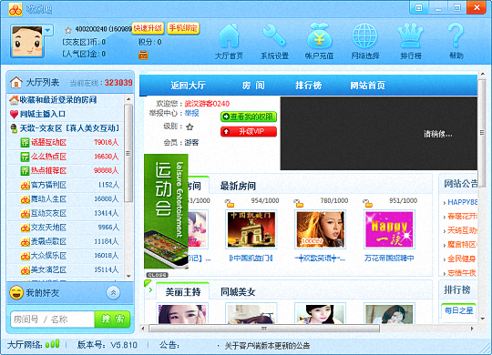Click the window skin button in title bar
This screenshot has height=355, width=492.
418,7
